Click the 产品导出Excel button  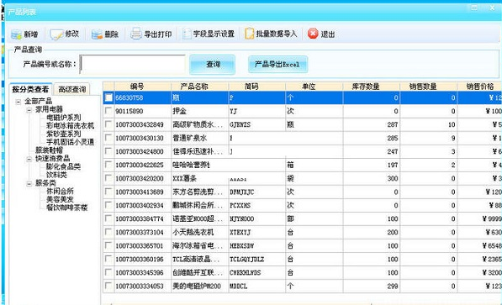(277, 65)
